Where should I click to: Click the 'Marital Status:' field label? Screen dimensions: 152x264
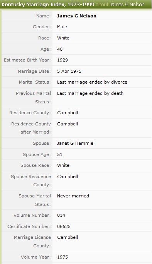click(35, 82)
